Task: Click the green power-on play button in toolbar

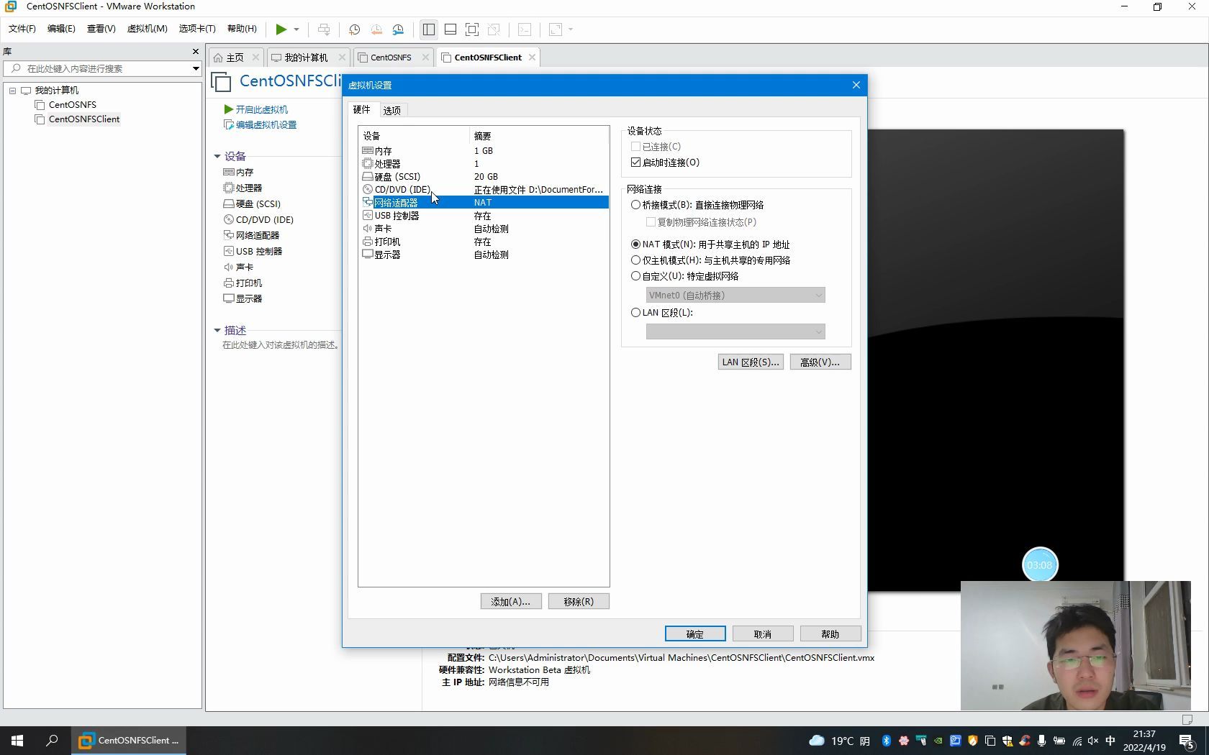Action: tap(281, 29)
